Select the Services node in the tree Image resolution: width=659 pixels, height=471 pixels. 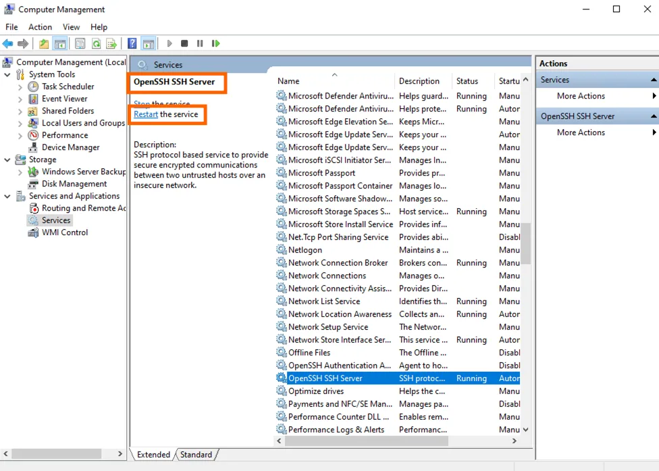(x=56, y=220)
